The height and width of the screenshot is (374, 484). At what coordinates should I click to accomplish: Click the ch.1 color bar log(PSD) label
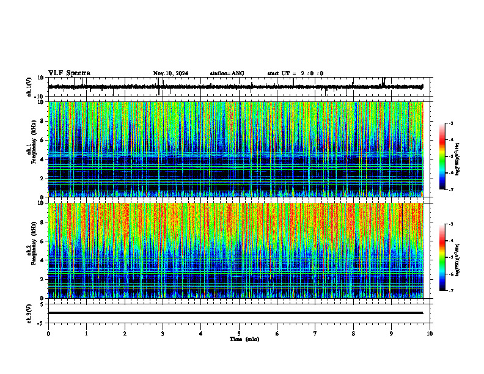click(x=457, y=159)
